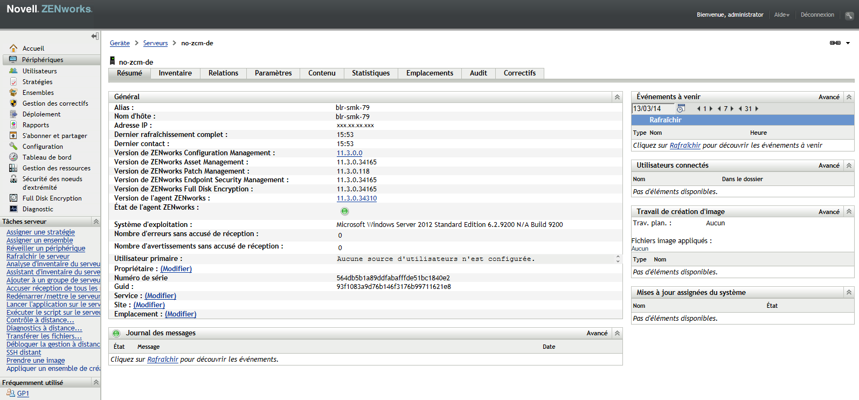
Task: Click the Prendre une image task link
Action: coord(36,361)
